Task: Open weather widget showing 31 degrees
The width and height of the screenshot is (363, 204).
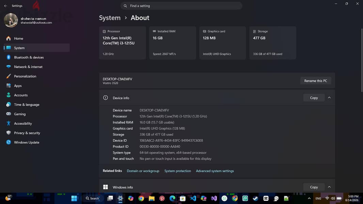Action: [x=8, y=198]
